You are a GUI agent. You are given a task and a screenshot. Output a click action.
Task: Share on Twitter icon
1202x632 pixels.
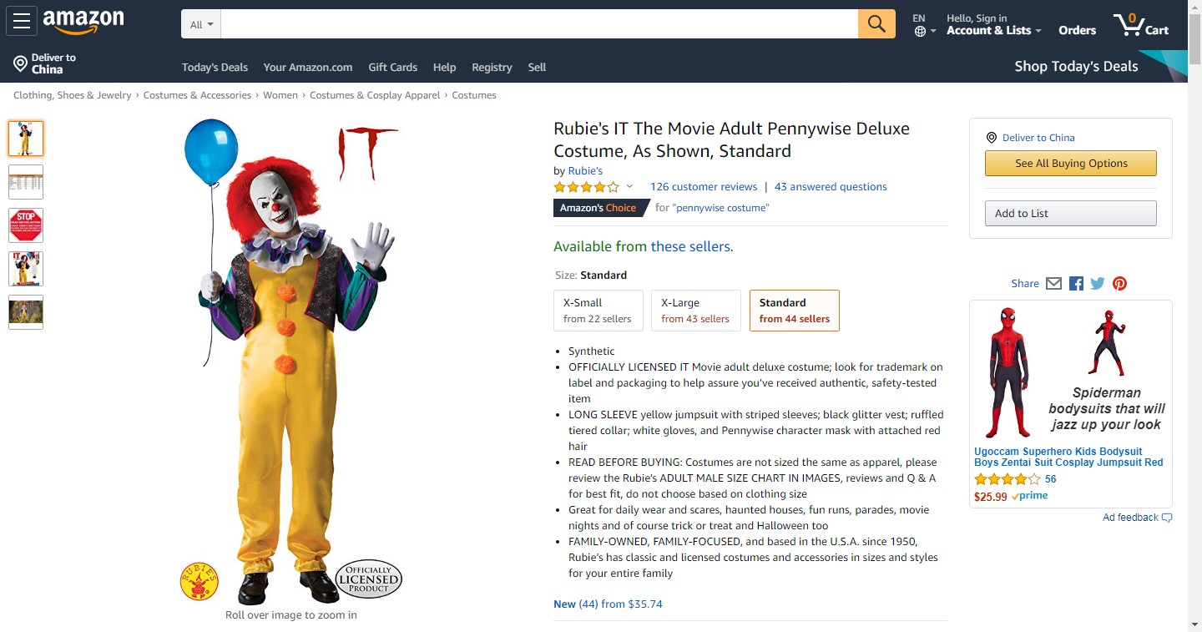click(x=1098, y=283)
